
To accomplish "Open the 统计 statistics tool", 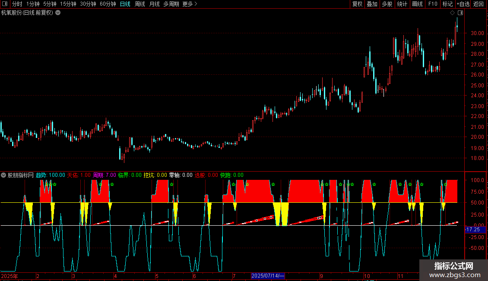I will click(402, 4).
